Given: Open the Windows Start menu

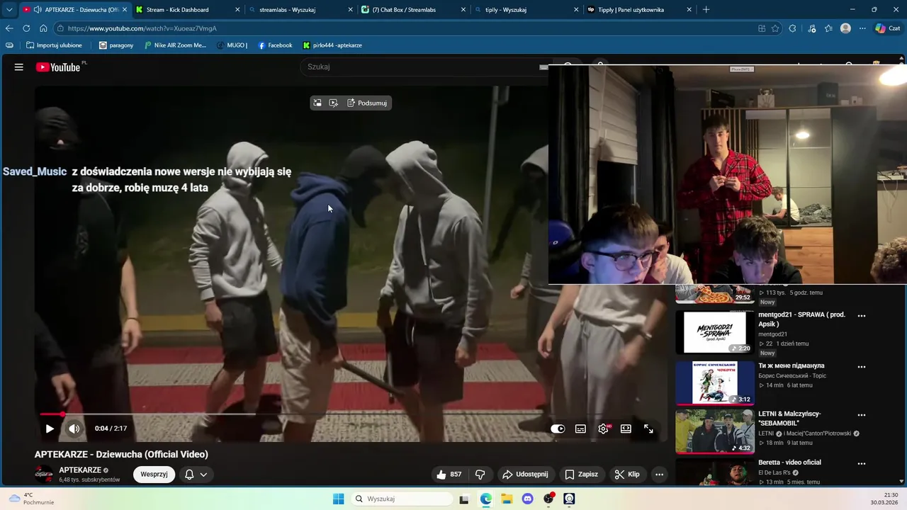Looking at the screenshot, I should point(338,499).
